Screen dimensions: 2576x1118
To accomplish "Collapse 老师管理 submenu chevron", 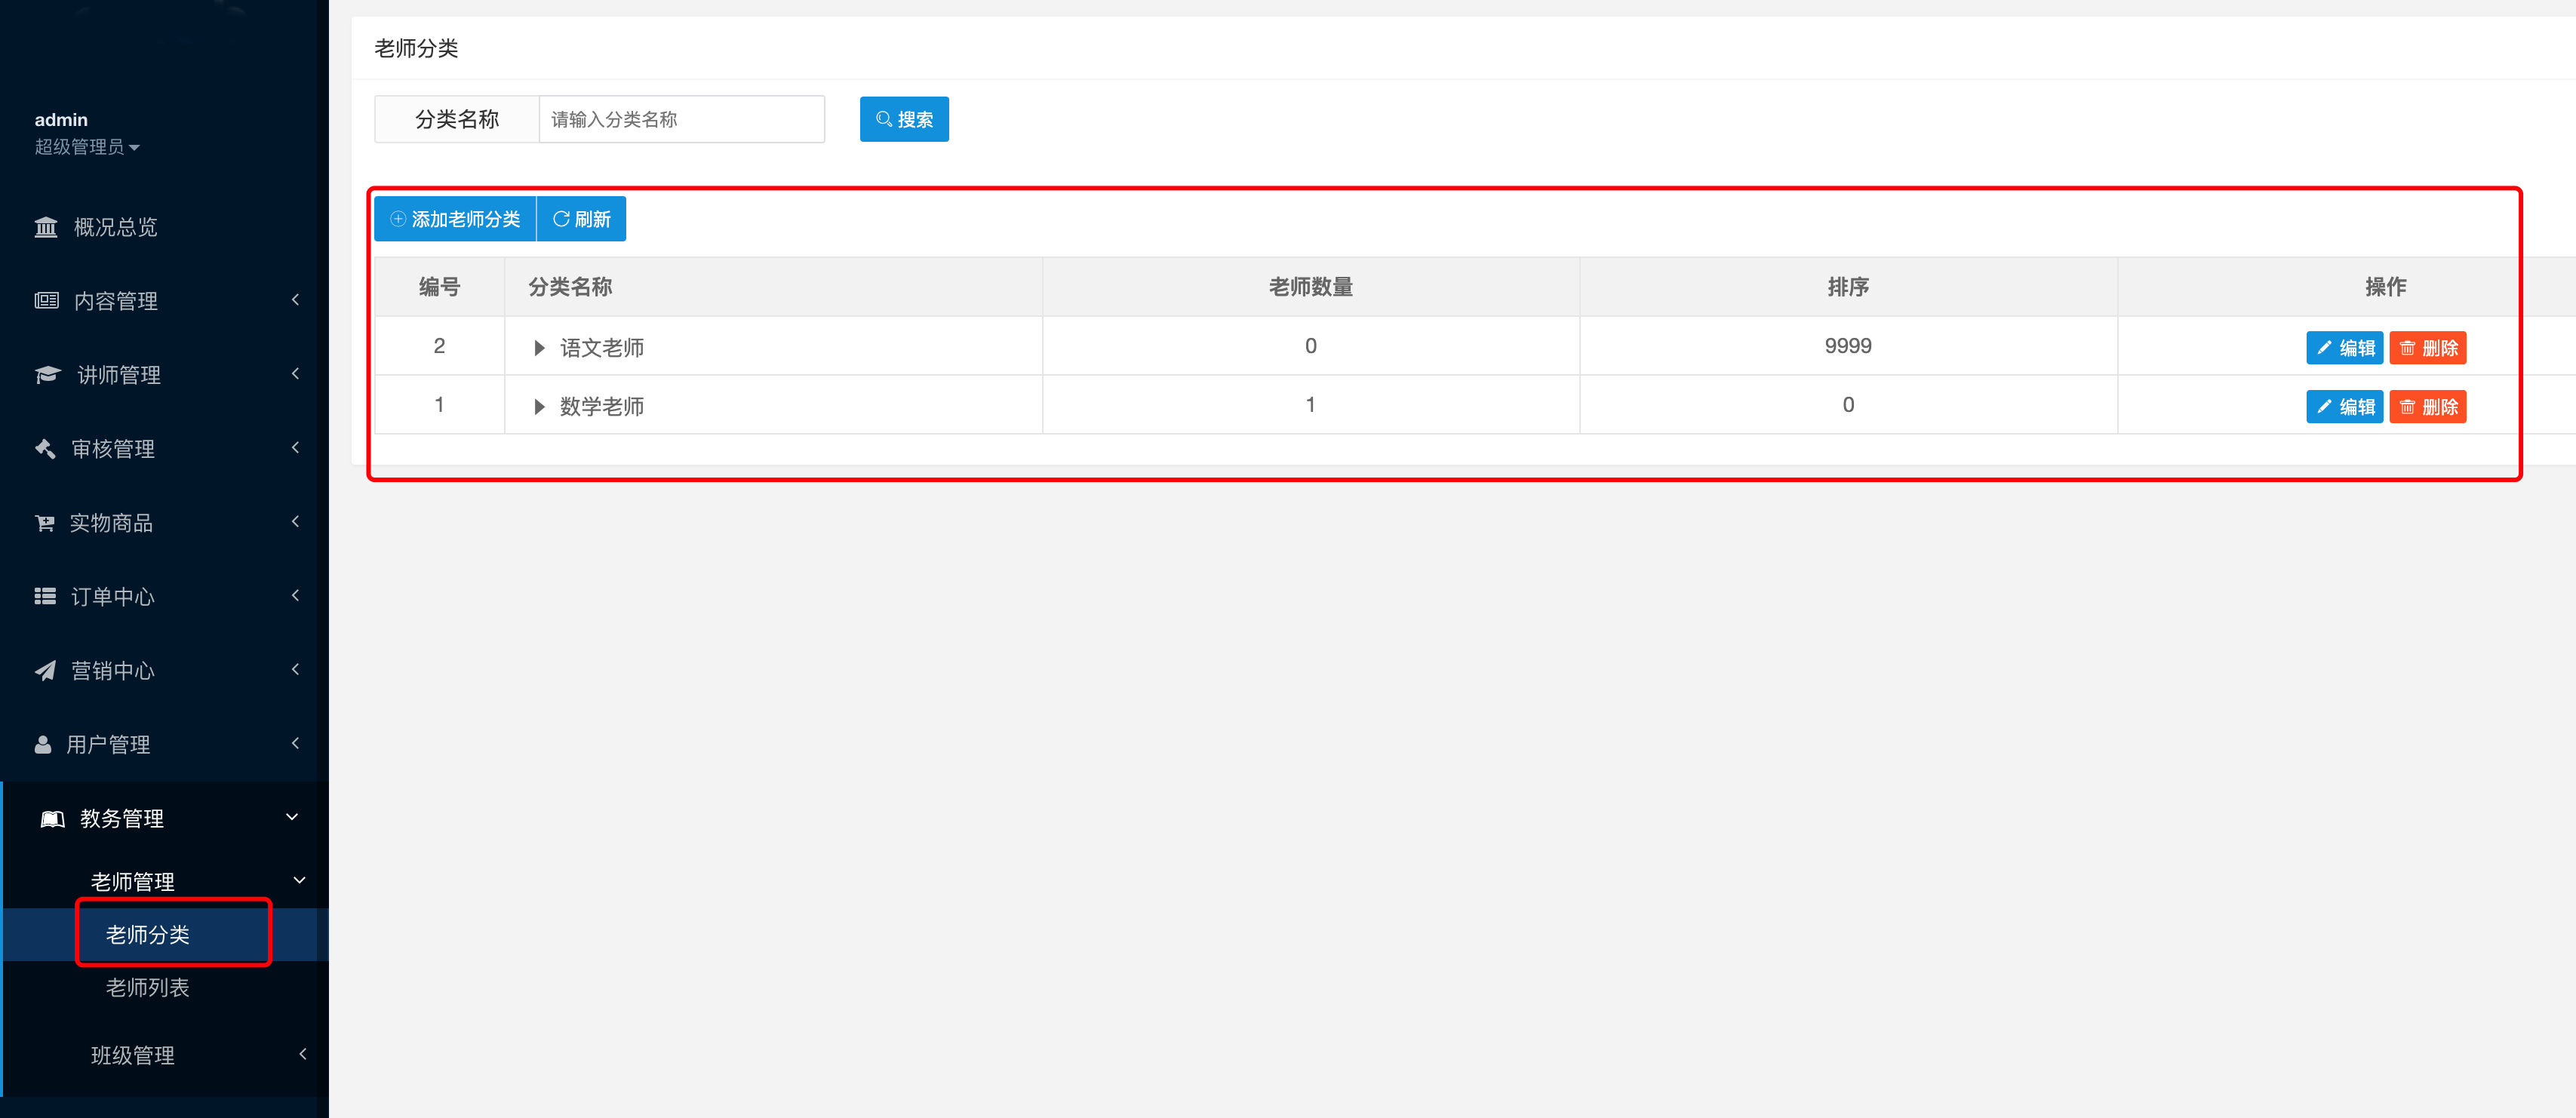I will (x=299, y=880).
